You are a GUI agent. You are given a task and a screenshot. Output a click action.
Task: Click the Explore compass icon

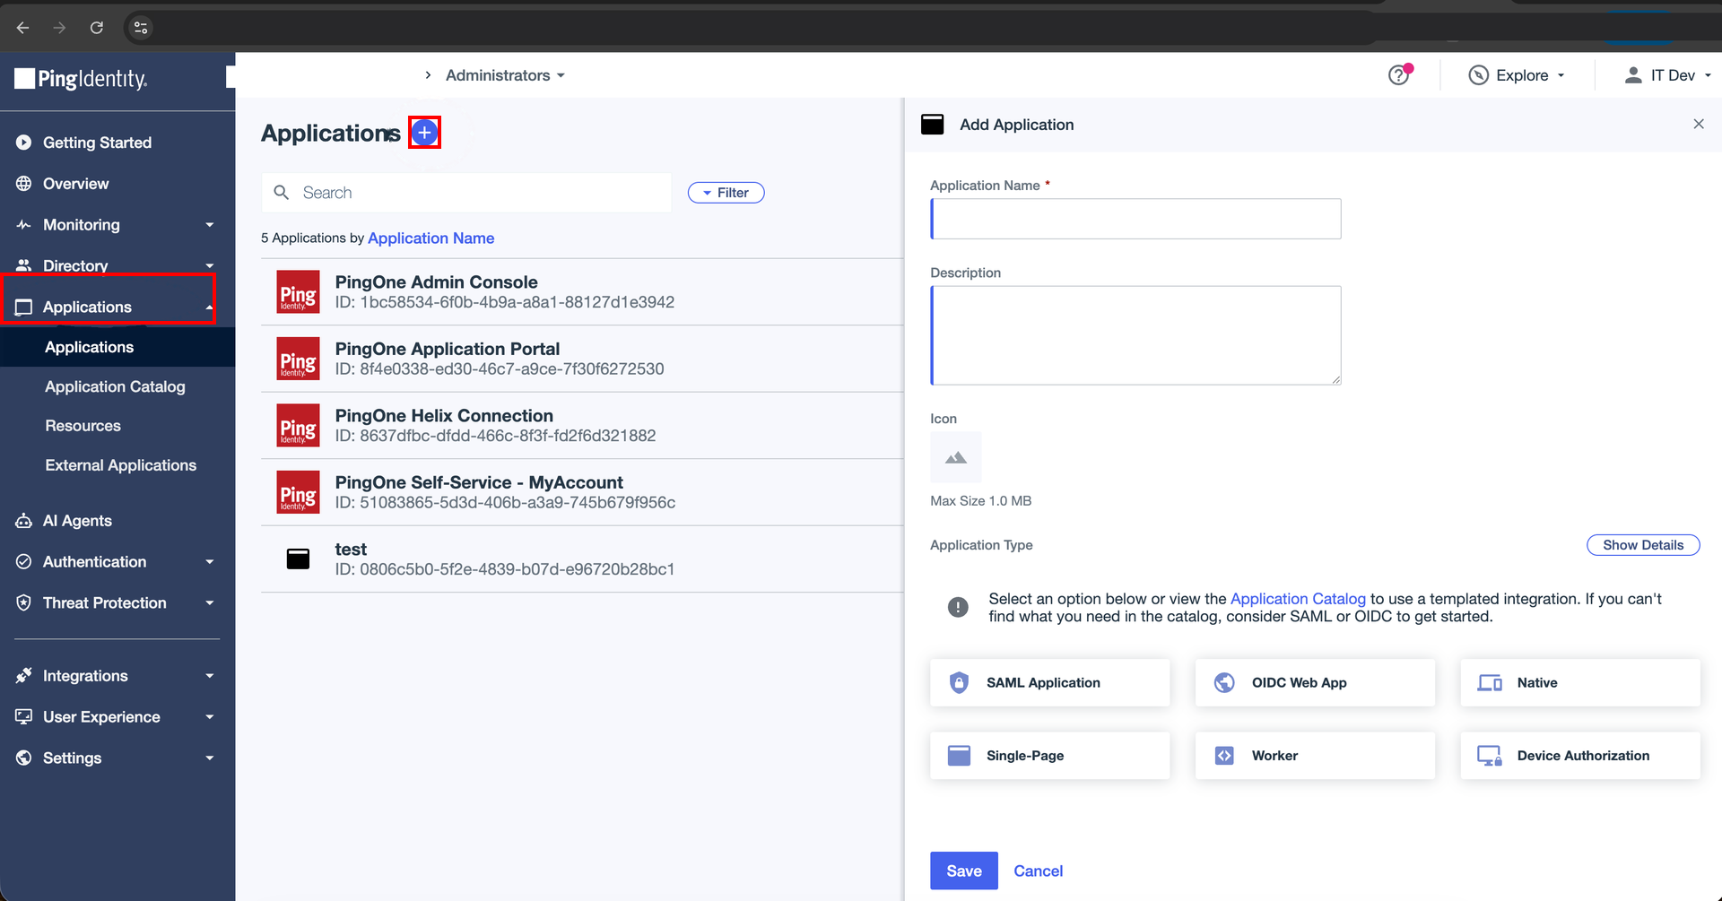pyautogui.click(x=1479, y=75)
